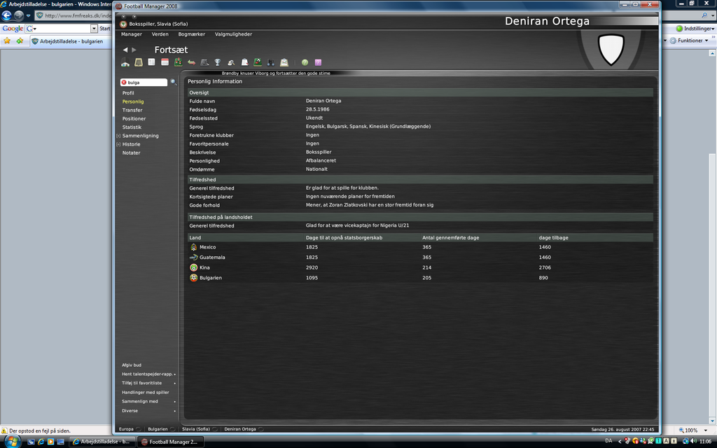
Task: Open the Verden menu
Action: [160, 34]
